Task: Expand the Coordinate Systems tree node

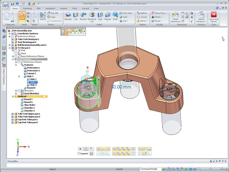Action: click(x=10, y=34)
